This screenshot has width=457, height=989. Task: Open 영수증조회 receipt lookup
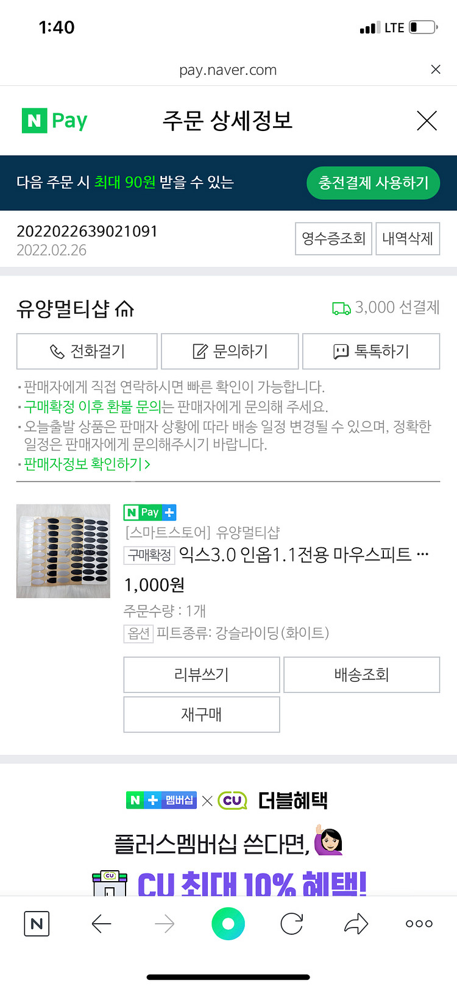(333, 238)
